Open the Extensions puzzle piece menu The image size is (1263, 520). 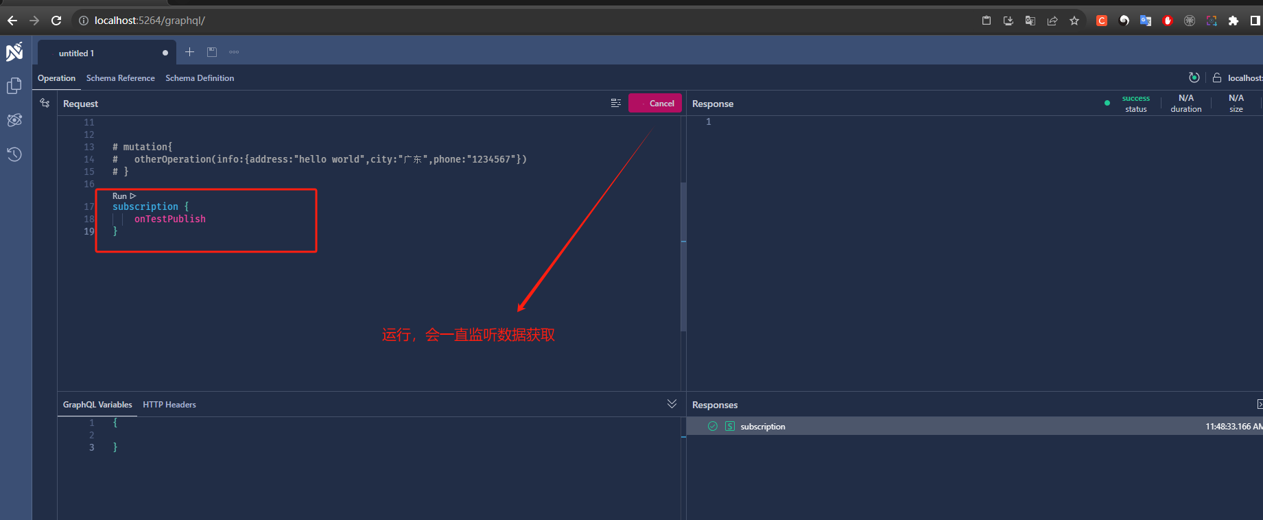1234,21
